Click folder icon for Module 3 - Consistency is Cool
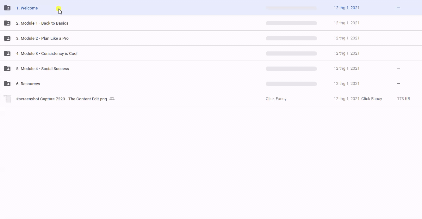The image size is (422, 219). 7,53
